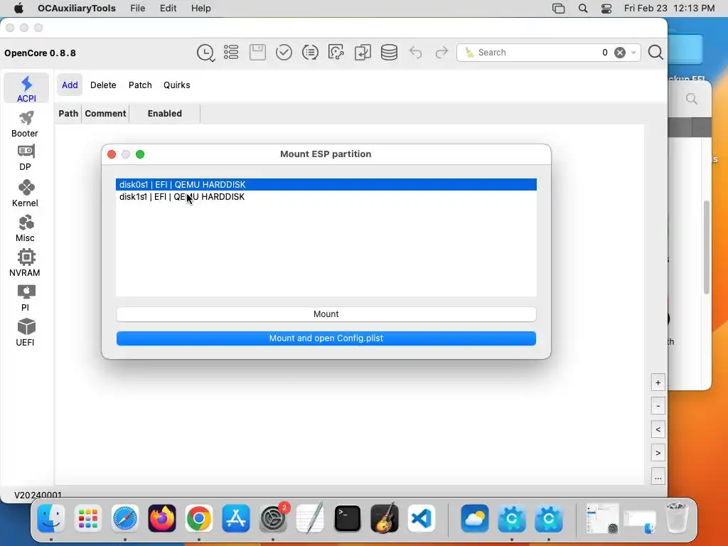Image resolution: width=728 pixels, height=546 pixels.
Task: Click the undo arrow in toolbar
Action: 415,53
